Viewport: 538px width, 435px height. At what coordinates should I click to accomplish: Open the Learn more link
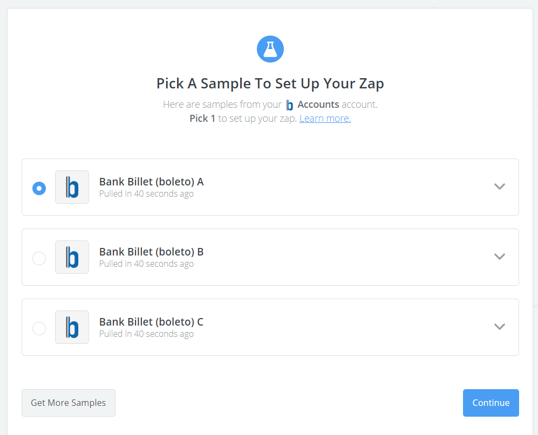(325, 118)
